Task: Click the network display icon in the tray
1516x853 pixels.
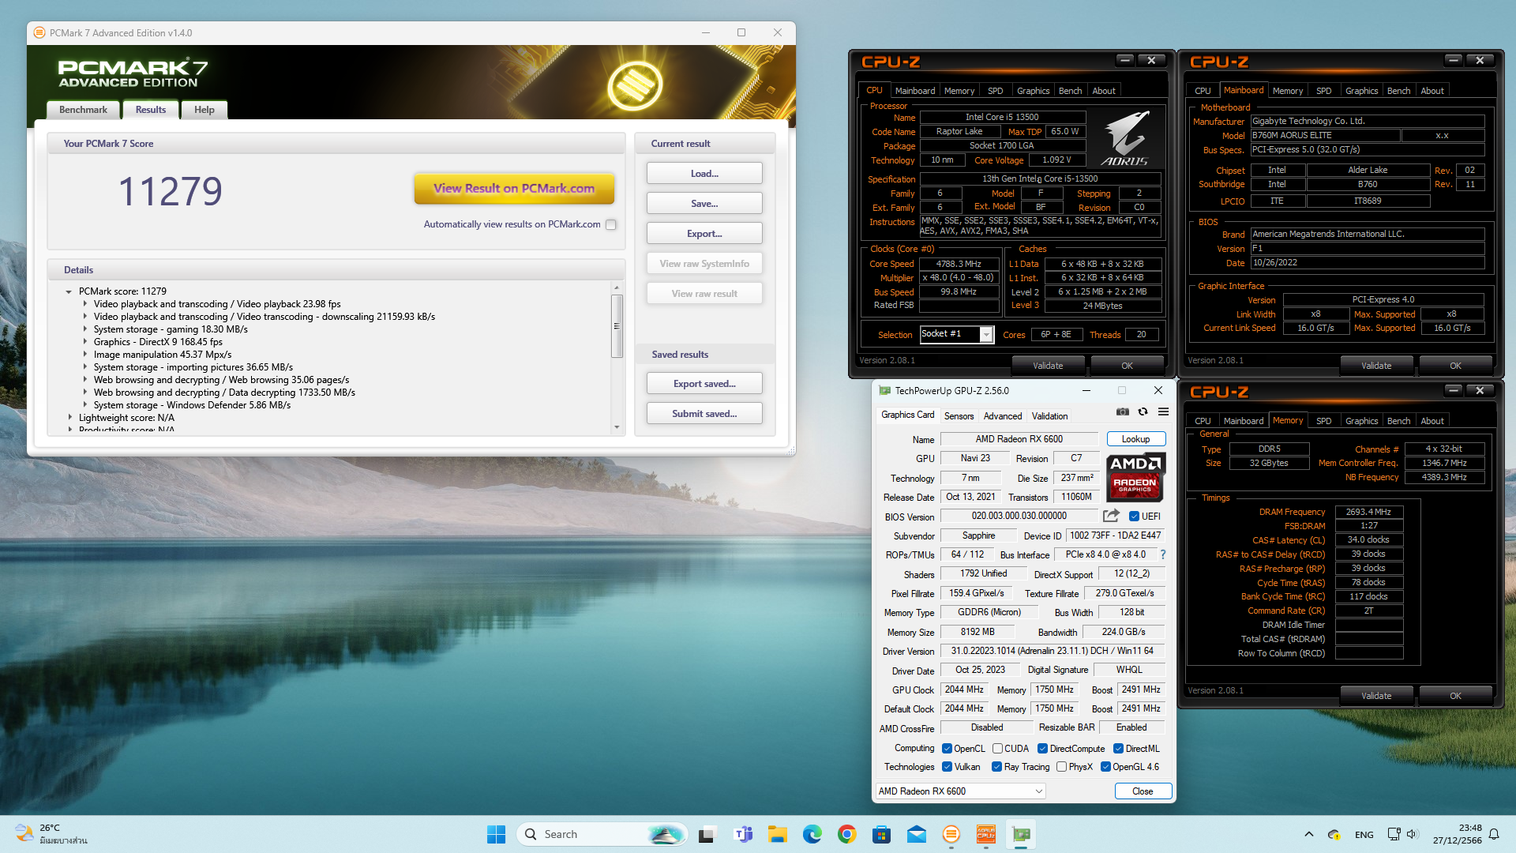Action: 1394,834
